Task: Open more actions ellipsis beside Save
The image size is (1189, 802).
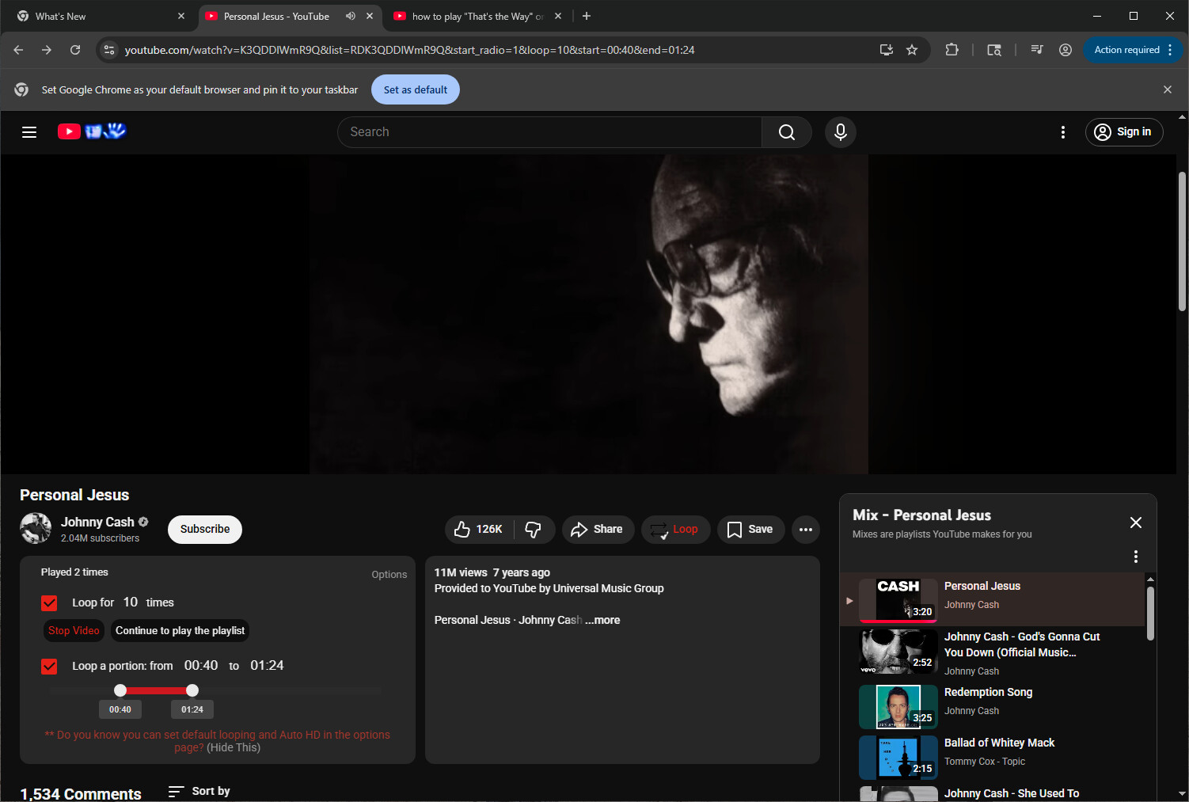Action: coord(806,530)
